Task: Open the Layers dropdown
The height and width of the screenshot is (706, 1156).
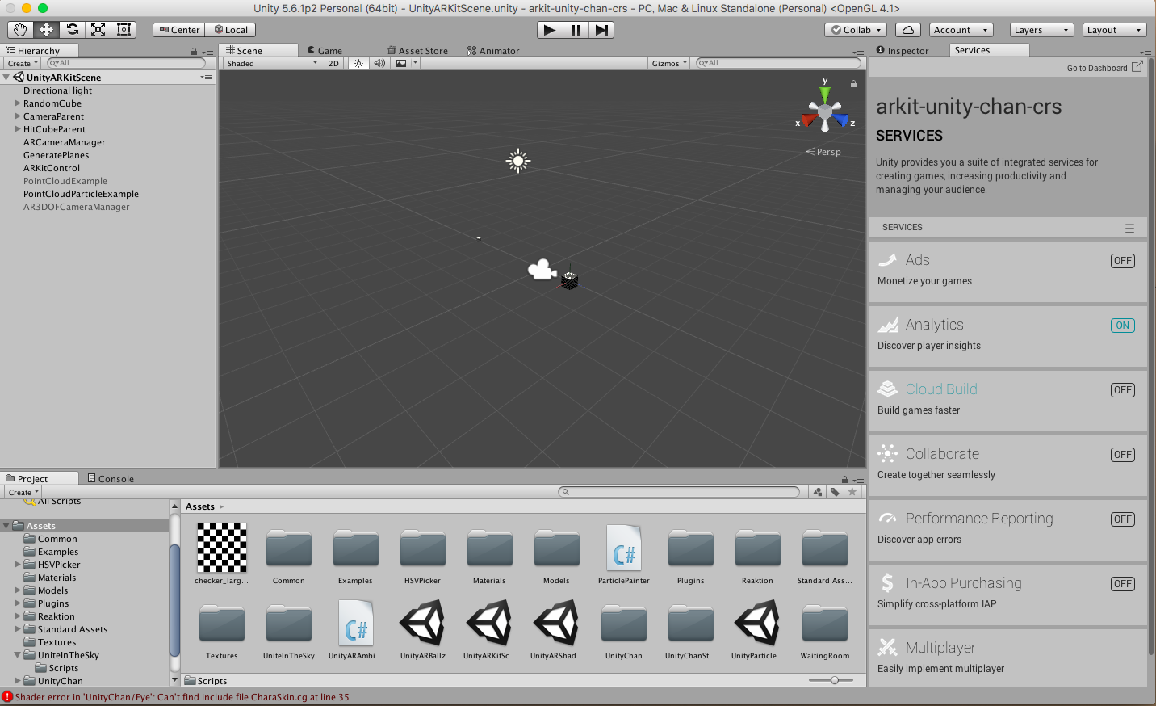Action: pos(1041,30)
